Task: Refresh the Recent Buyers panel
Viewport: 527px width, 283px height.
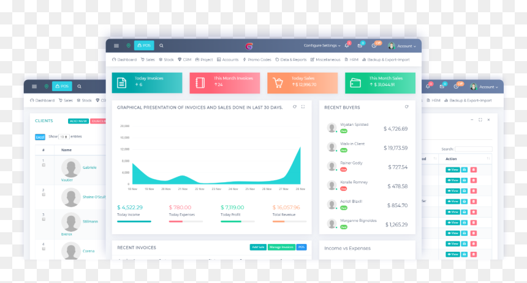Action: 407,107
